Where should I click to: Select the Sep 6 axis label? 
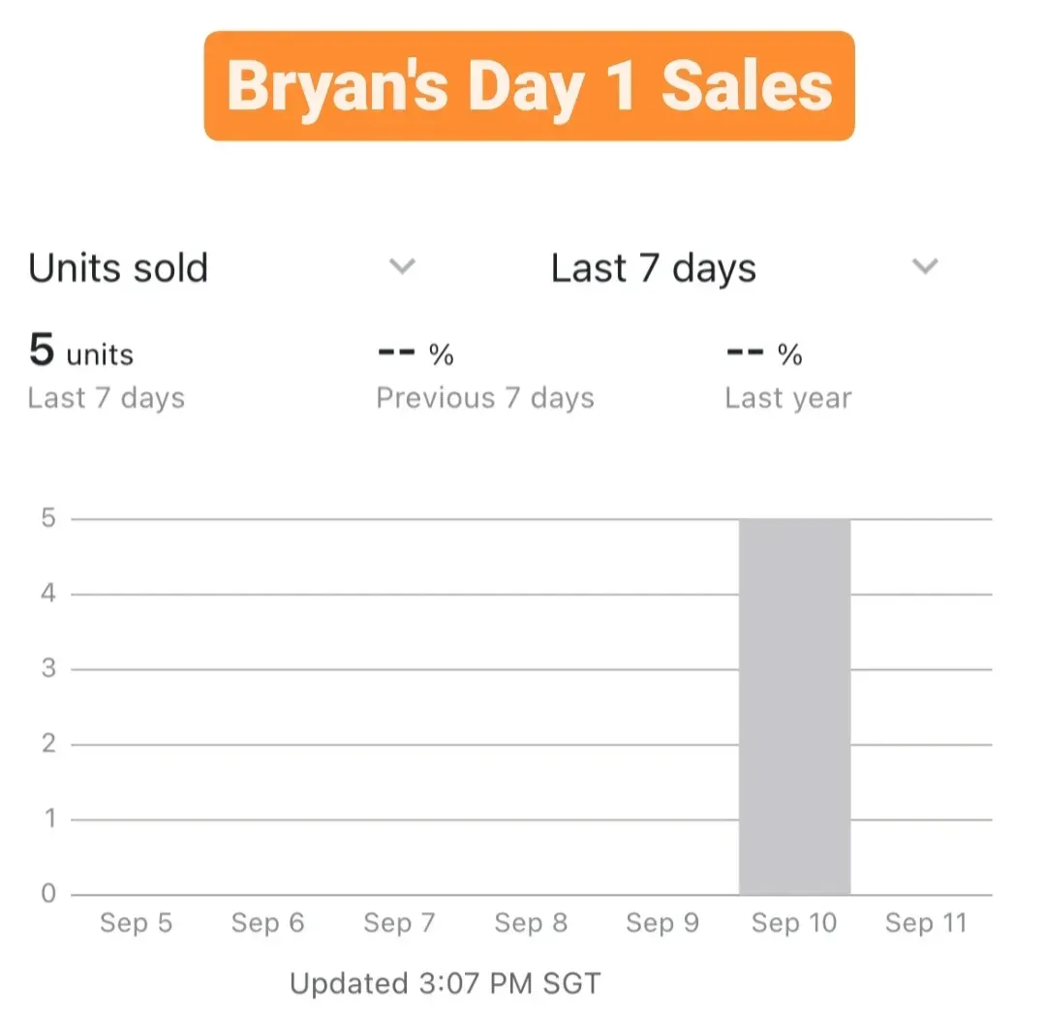coord(268,923)
